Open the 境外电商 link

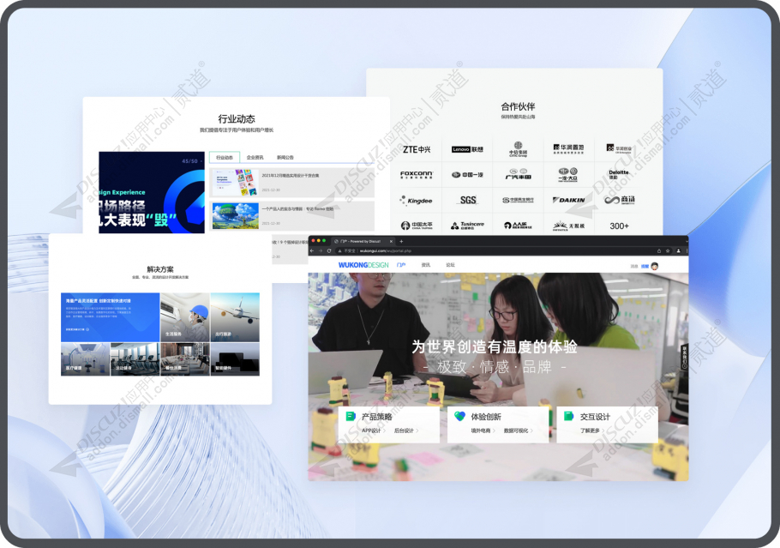(x=483, y=431)
